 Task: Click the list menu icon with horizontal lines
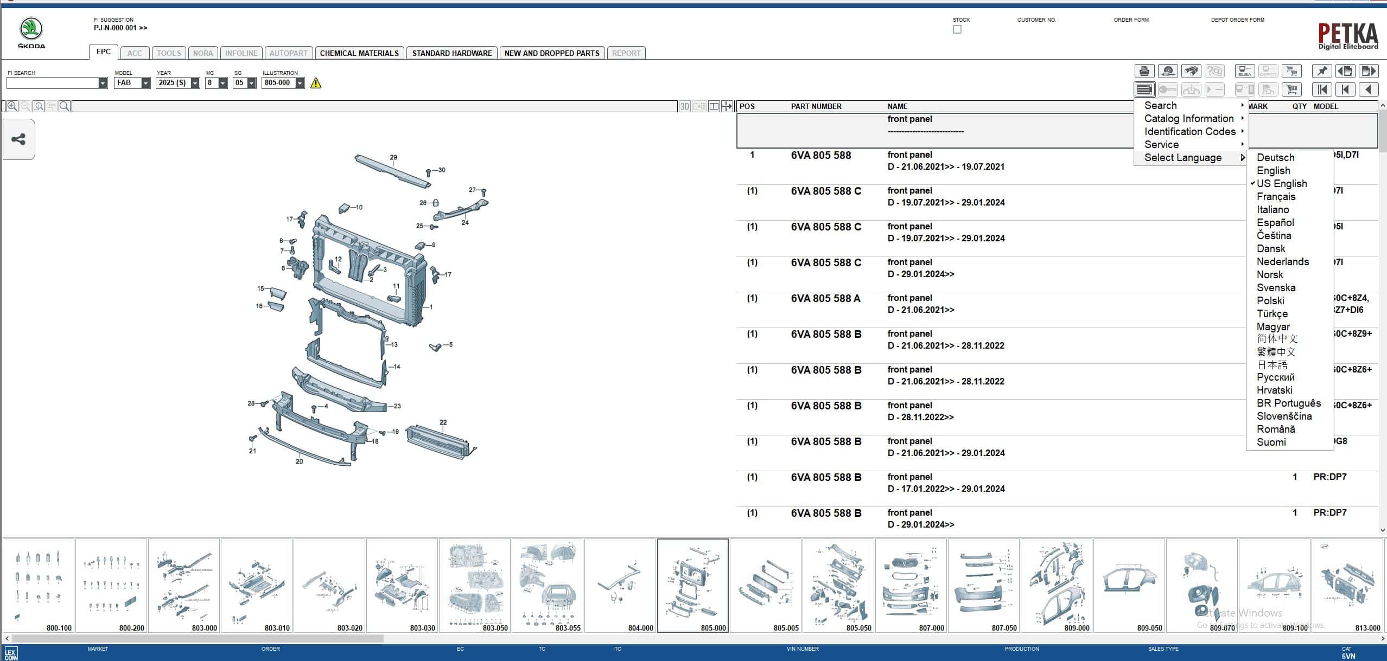pyautogui.click(x=1144, y=89)
